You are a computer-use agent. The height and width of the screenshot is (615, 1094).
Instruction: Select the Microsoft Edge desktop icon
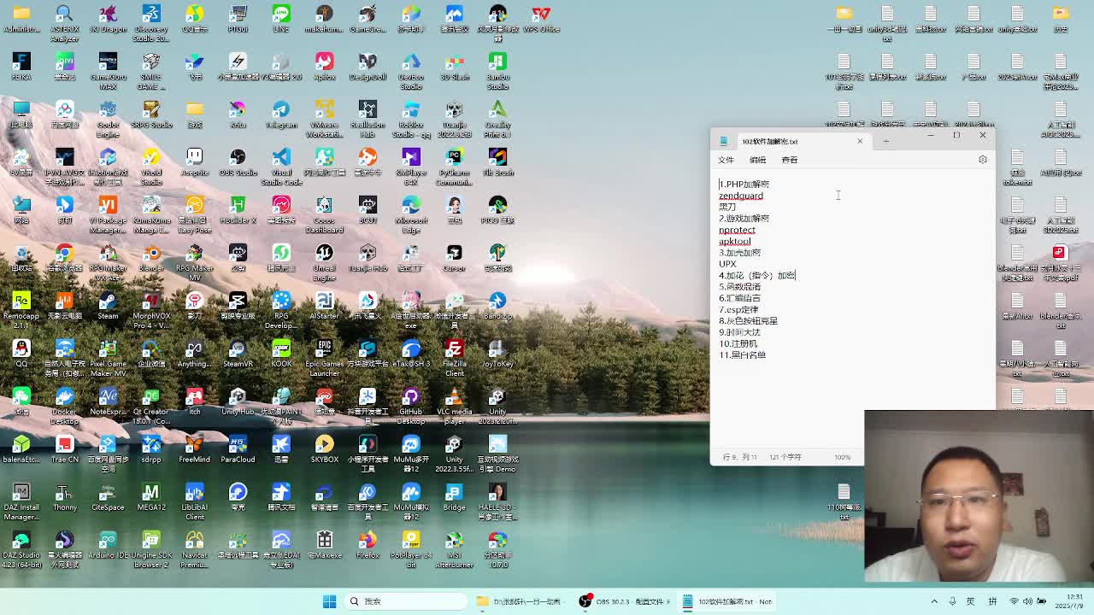pos(411,214)
